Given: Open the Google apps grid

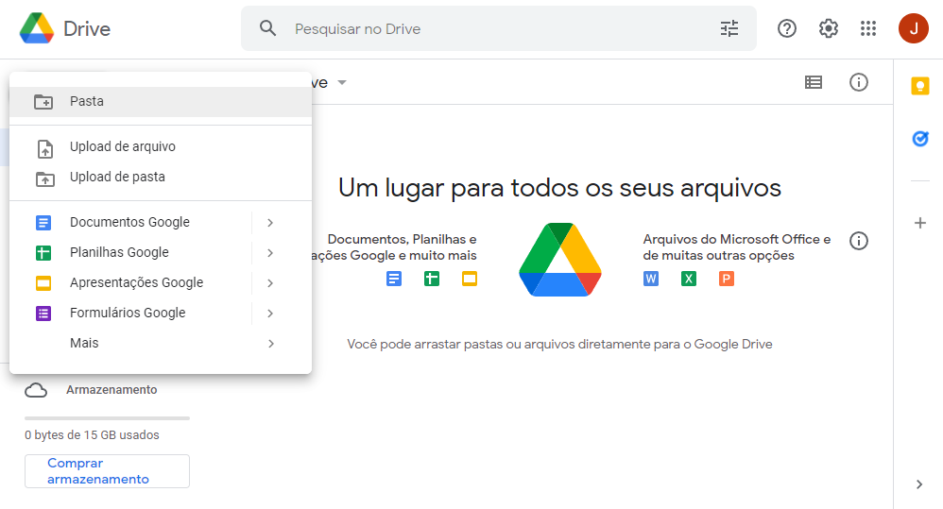Looking at the screenshot, I should 867,28.
